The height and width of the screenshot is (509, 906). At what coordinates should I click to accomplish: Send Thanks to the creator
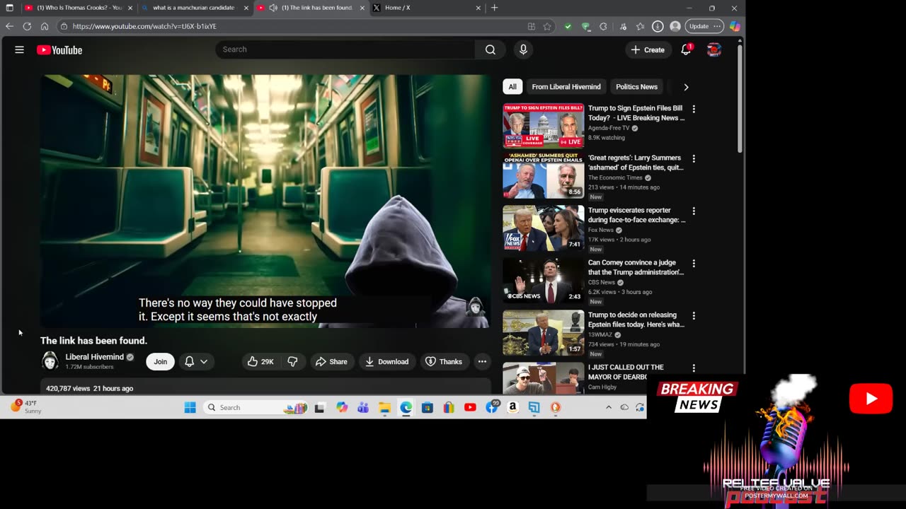coord(444,361)
